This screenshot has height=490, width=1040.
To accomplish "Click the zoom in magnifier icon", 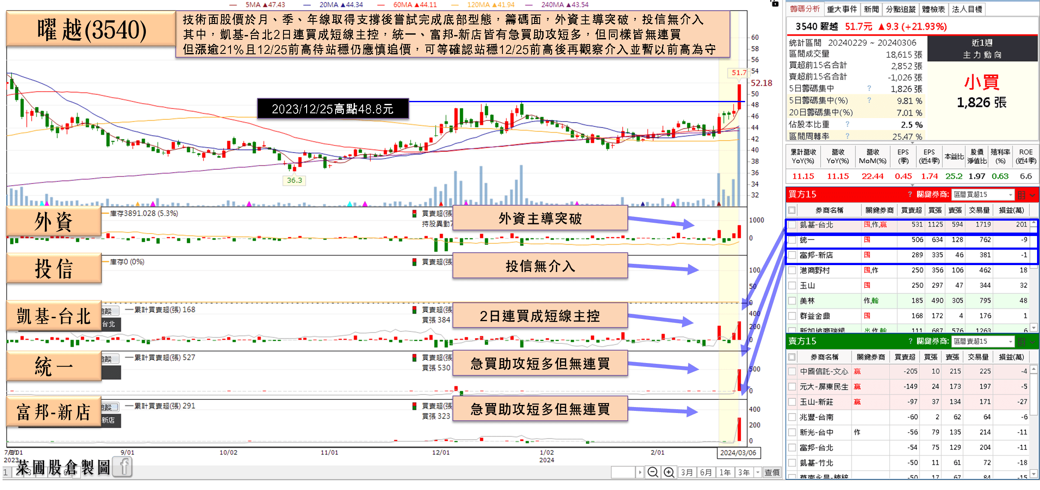I will point(669,472).
